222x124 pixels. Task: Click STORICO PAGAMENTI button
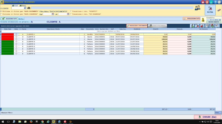click(158, 26)
